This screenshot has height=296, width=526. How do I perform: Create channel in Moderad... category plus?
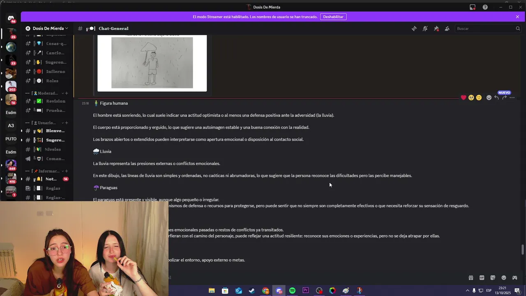tap(67, 93)
